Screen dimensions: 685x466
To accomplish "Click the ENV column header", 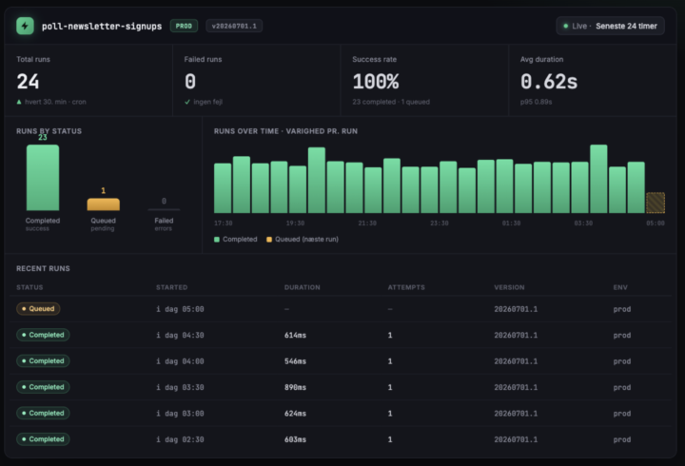I will (620, 287).
